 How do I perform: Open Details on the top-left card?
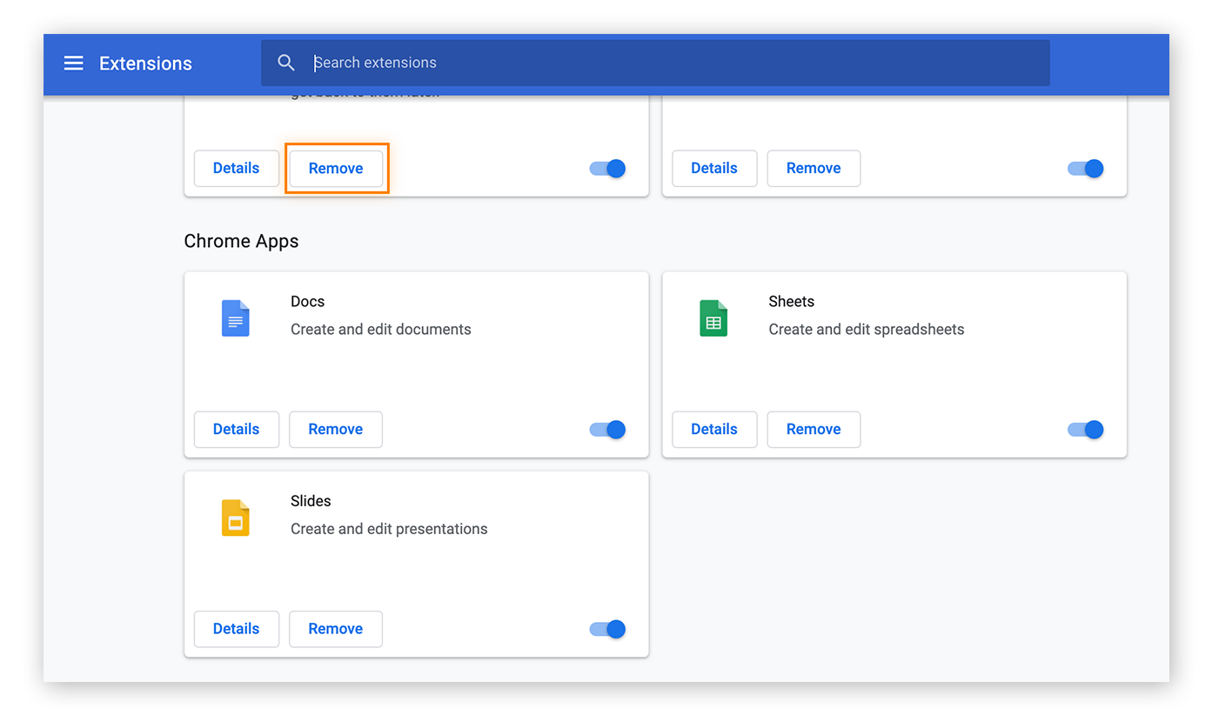click(237, 169)
